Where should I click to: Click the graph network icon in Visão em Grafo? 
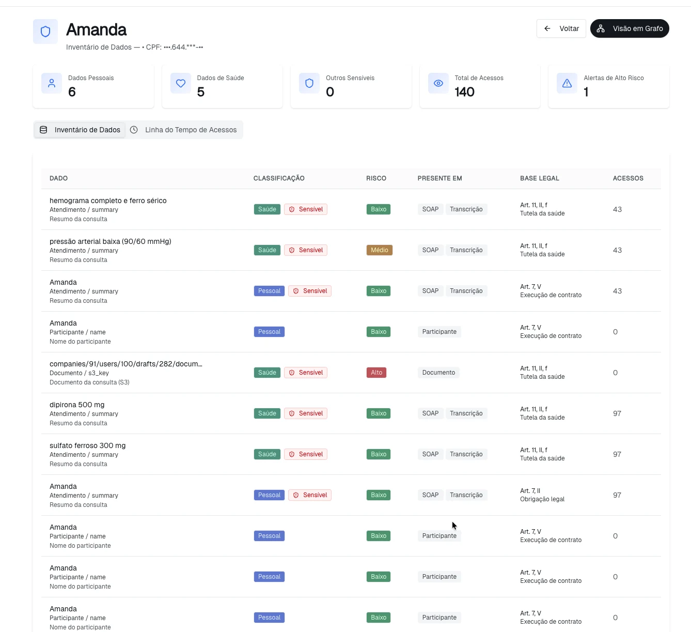point(601,28)
